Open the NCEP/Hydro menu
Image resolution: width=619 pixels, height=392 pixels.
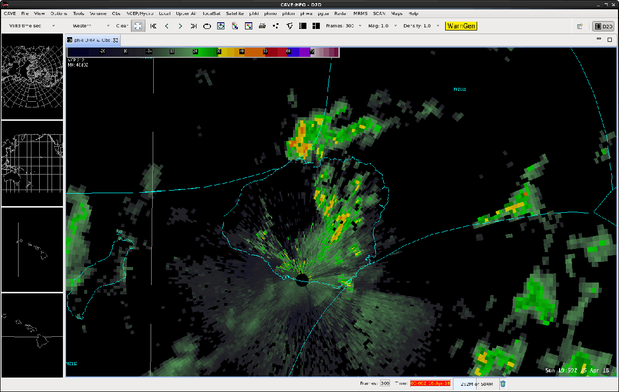coord(140,13)
